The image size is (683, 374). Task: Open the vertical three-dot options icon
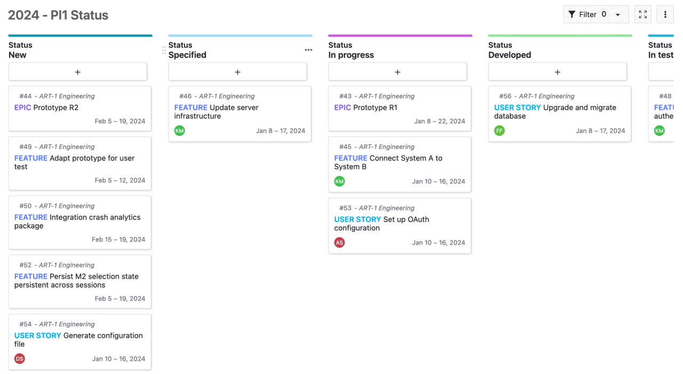tap(665, 14)
